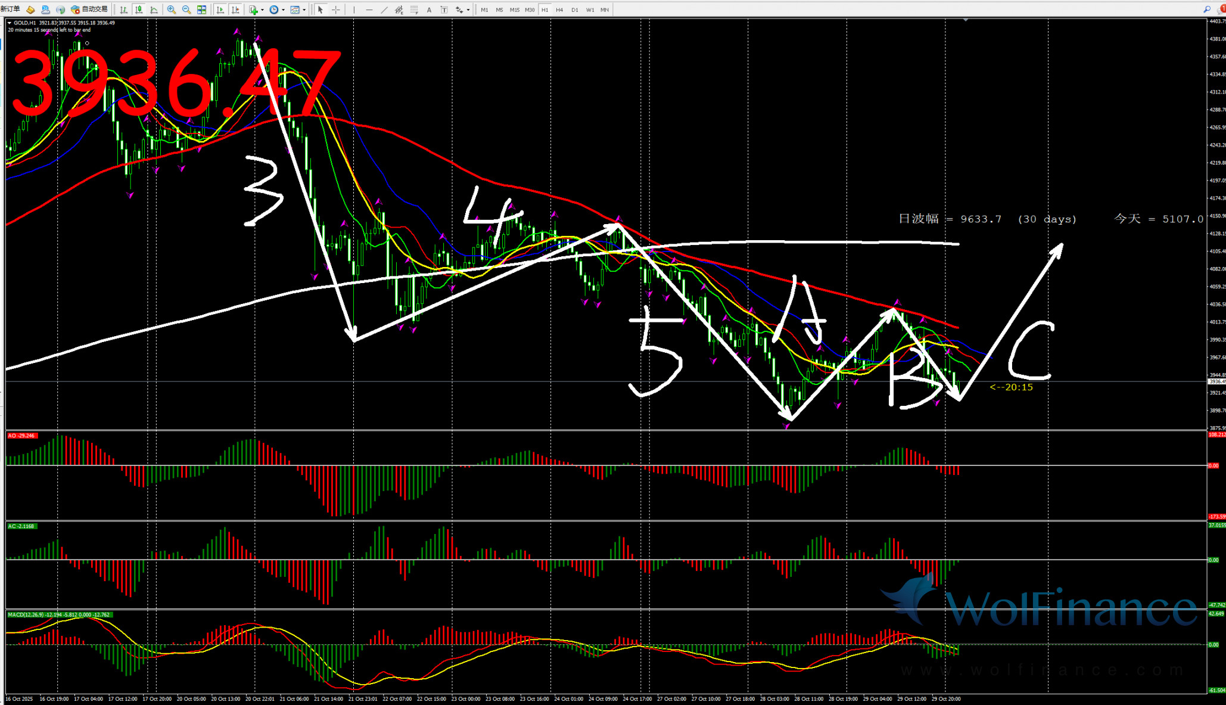Toggle the Chart Shift button
The image size is (1226, 705).
pyautogui.click(x=235, y=10)
